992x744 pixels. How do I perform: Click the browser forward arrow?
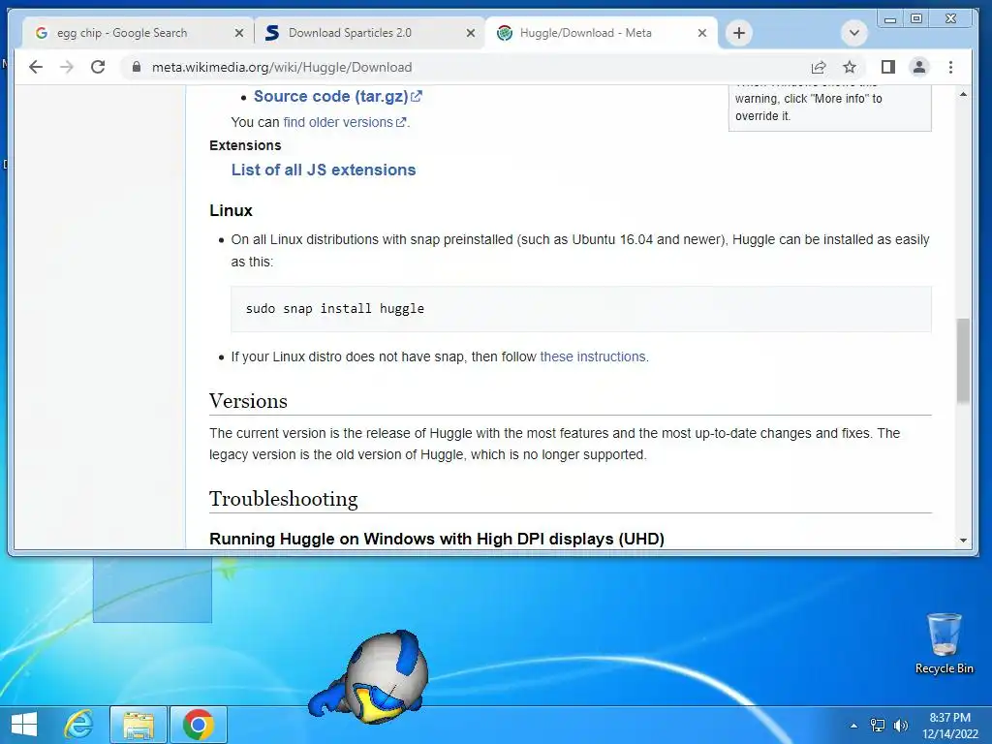click(x=67, y=67)
